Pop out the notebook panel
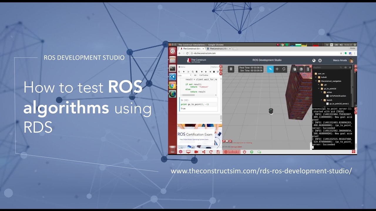The width and height of the screenshot is (376, 211). pyautogui.click(x=221, y=70)
